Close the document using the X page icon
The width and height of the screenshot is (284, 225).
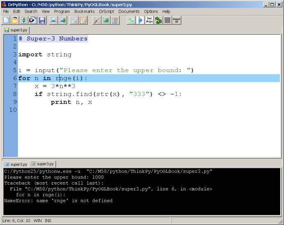pyautogui.click(x=33, y=20)
